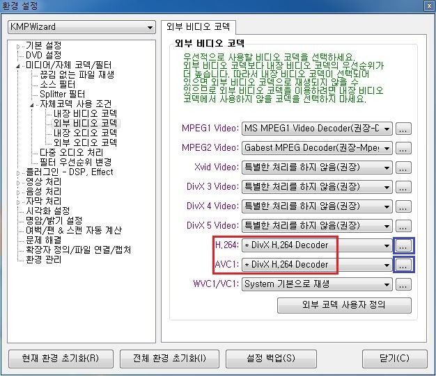
Task: Open the H.264 decoder dropdown
Action: [317, 245]
